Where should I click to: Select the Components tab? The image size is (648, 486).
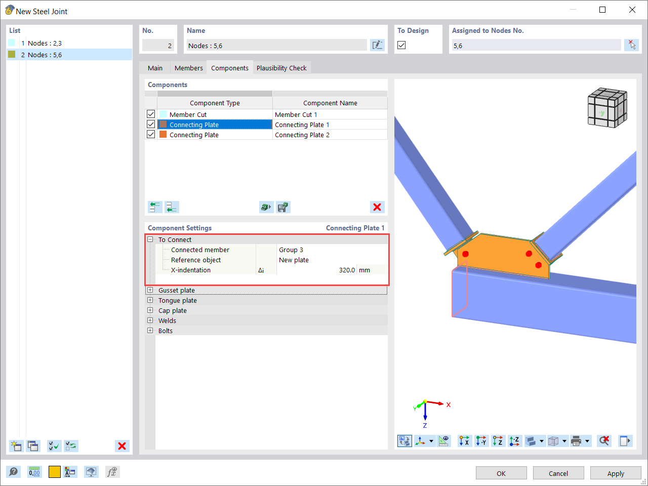pos(230,68)
